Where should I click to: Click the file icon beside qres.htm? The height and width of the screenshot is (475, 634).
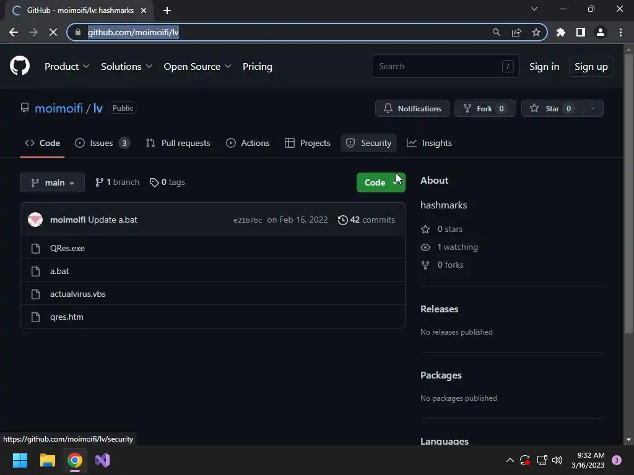click(35, 317)
